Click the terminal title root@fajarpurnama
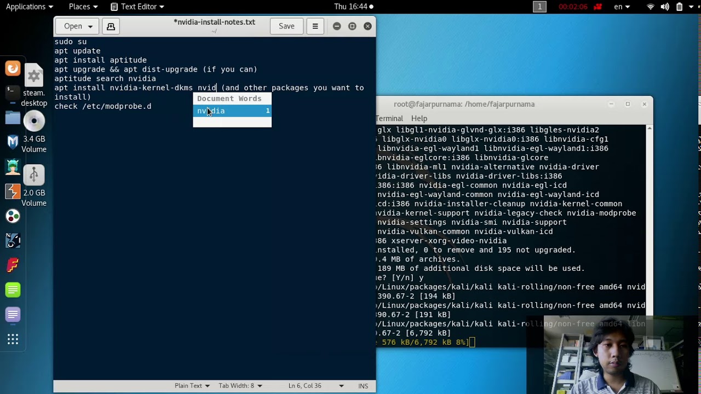Image resolution: width=701 pixels, height=394 pixels. click(x=464, y=104)
